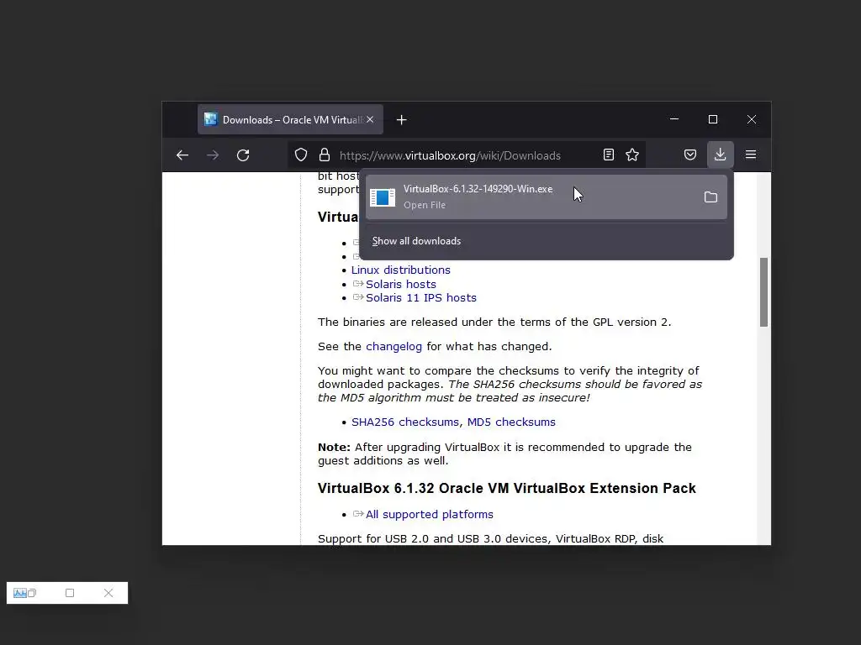
Task: Open the Solaris hosts link
Action: point(401,284)
